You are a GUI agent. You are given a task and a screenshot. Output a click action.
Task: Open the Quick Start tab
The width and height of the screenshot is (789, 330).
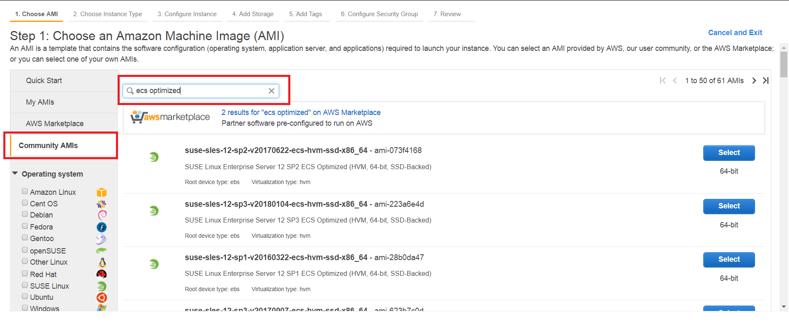pos(44,81)
